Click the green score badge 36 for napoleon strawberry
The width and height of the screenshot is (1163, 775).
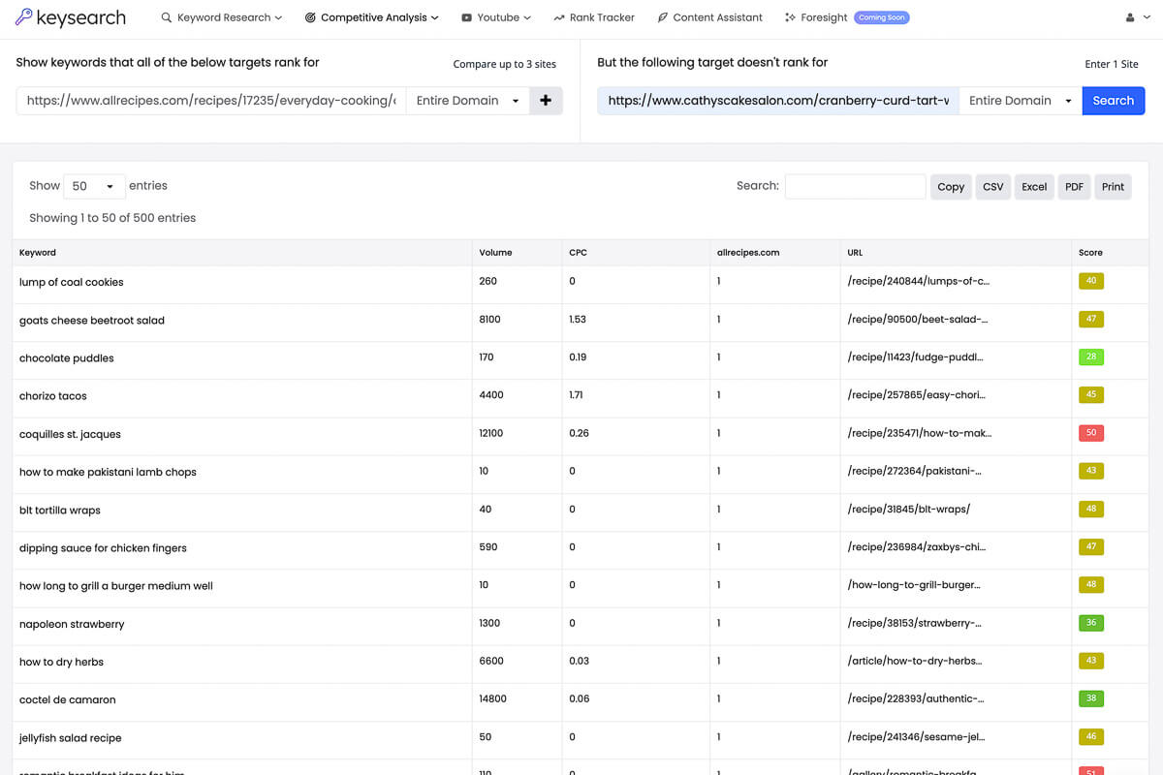(x=1091, y=623)
